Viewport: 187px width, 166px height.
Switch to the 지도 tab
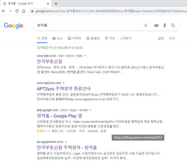click(x=110, y=38)
